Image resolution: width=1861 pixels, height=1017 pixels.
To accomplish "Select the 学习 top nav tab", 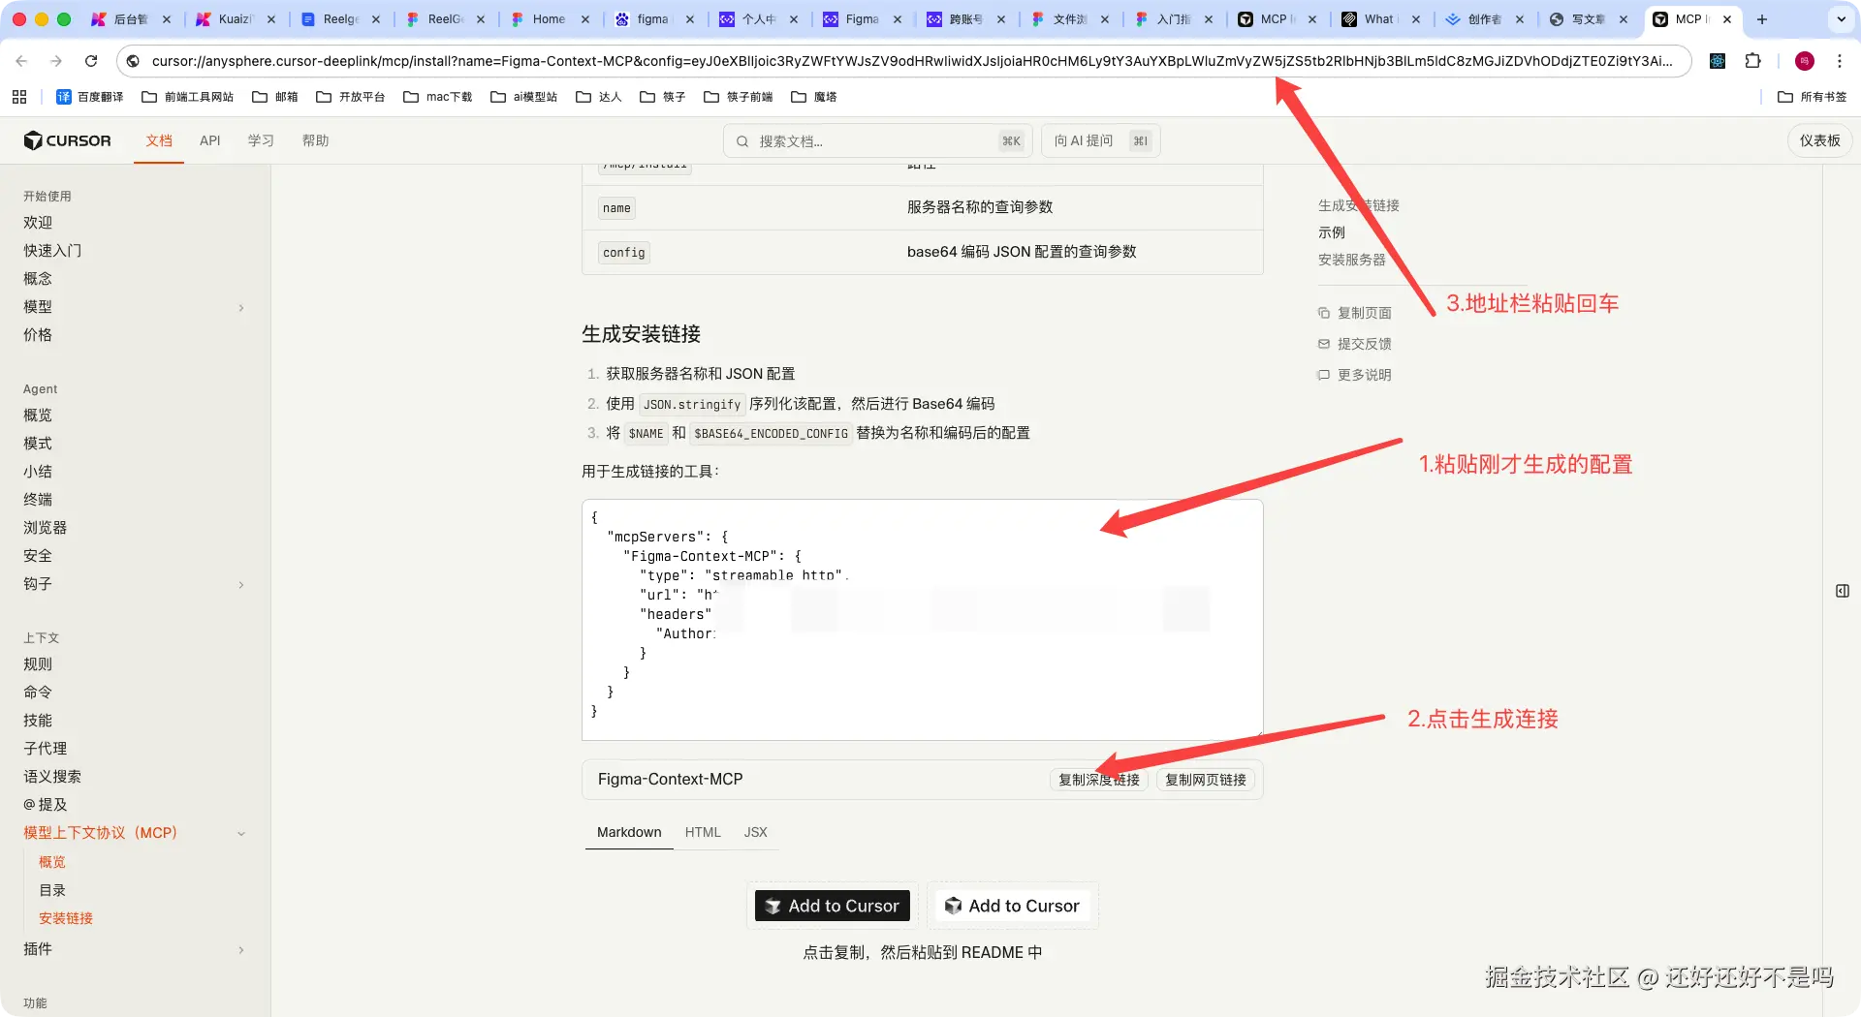I will 261,141.
